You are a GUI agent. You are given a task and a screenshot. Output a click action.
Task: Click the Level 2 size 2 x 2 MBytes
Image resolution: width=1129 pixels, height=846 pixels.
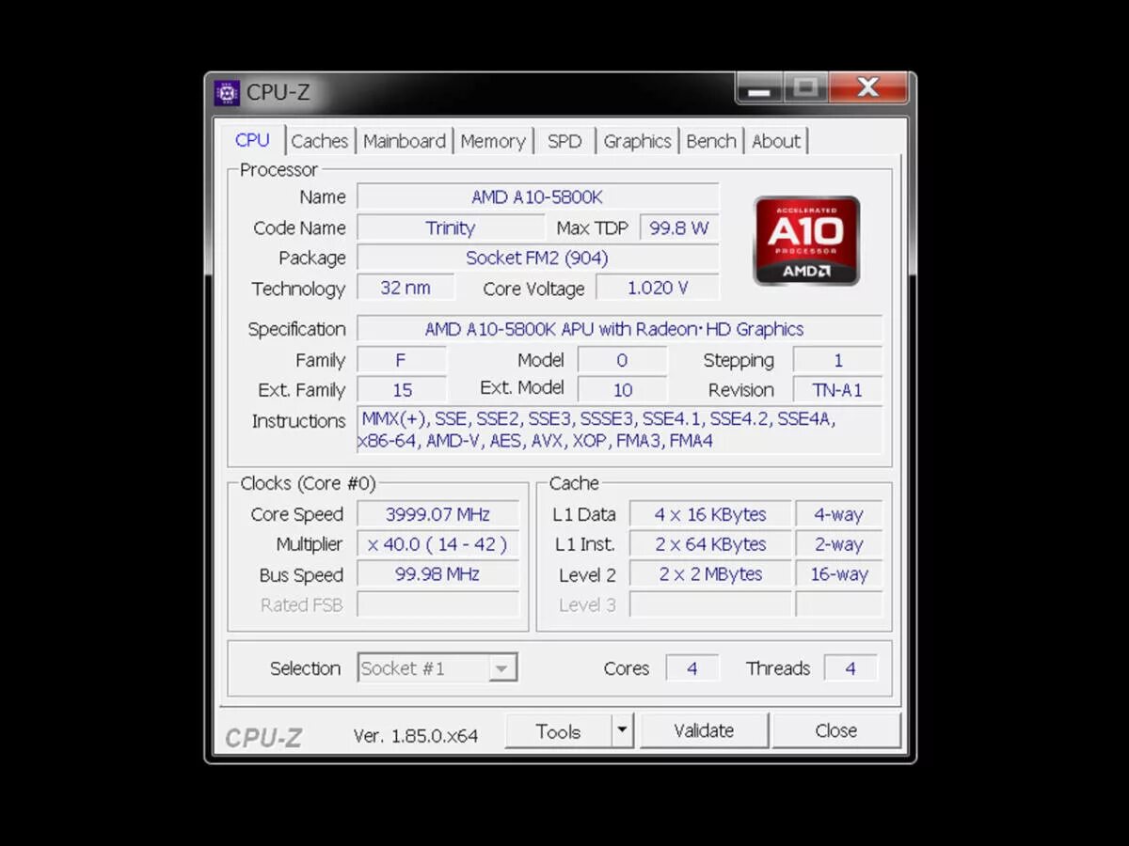tap(710, 574)
